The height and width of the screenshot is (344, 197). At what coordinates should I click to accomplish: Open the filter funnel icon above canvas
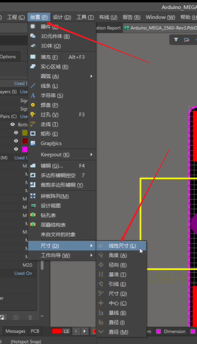pyautogui.click(x=176, y=40)
